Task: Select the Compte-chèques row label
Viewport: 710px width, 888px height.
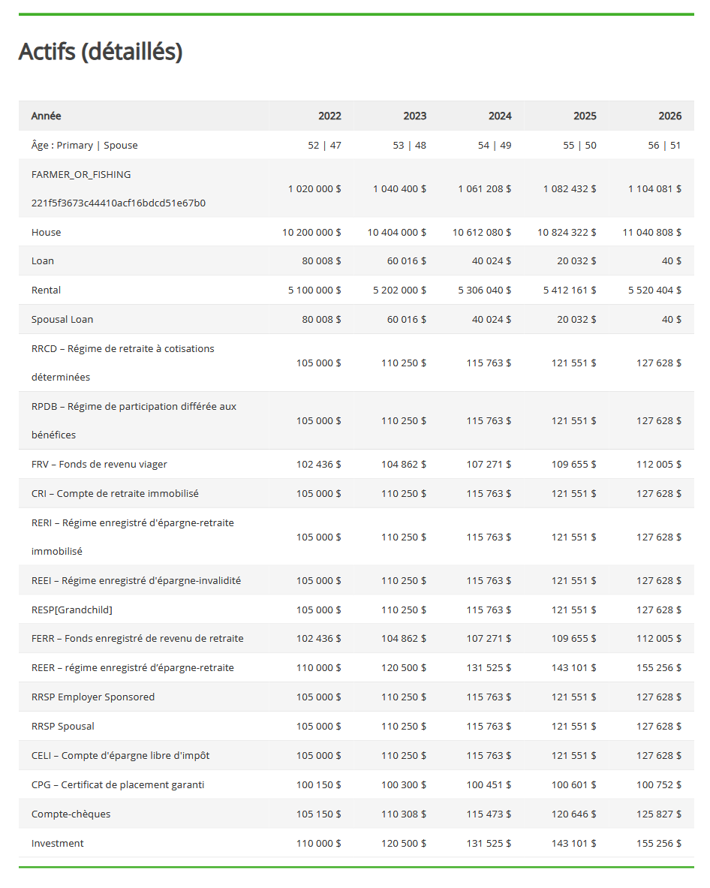Action: pos(71,814)
